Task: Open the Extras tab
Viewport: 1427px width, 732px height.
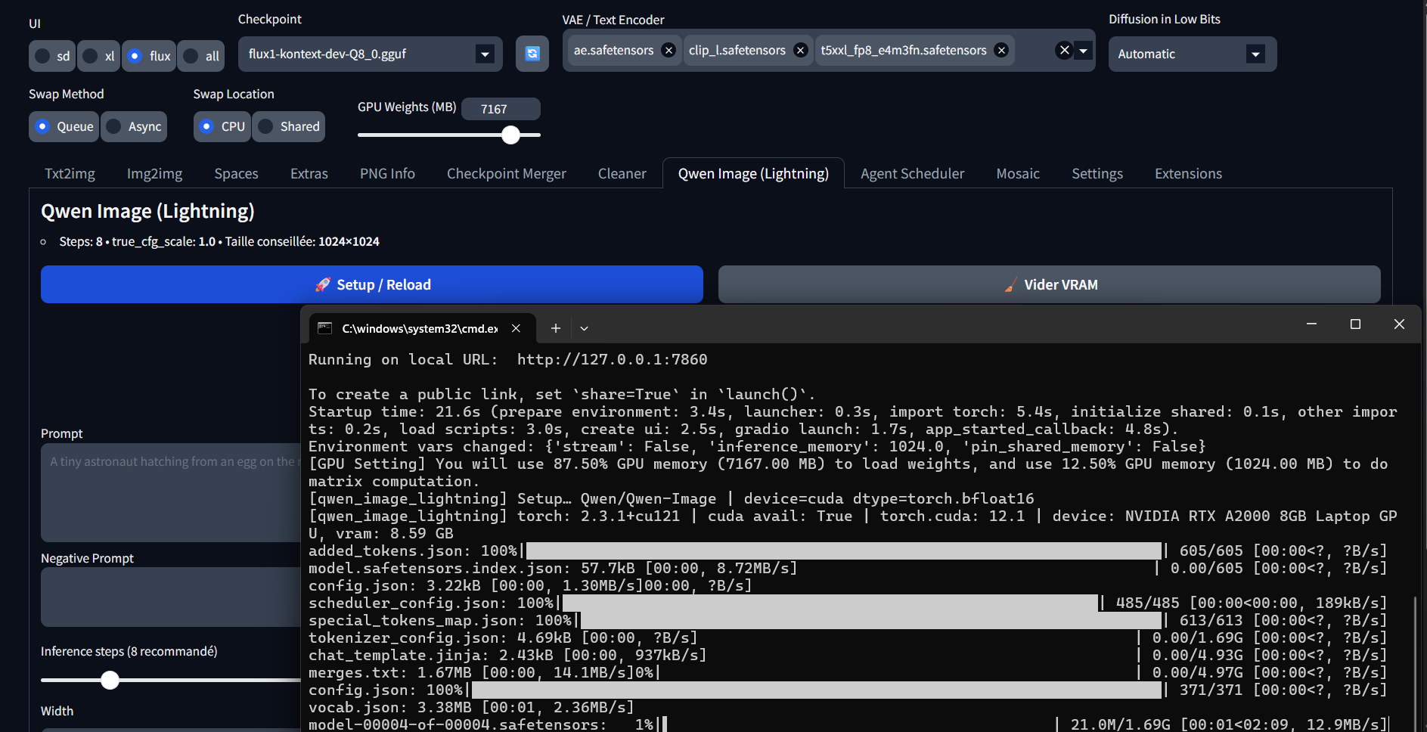Action: click(x=309, y=173)
